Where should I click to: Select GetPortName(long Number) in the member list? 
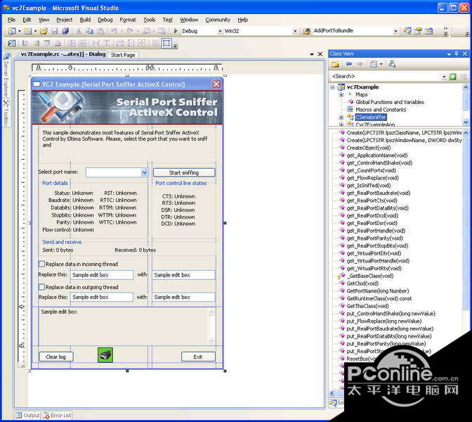click(377, 291)
